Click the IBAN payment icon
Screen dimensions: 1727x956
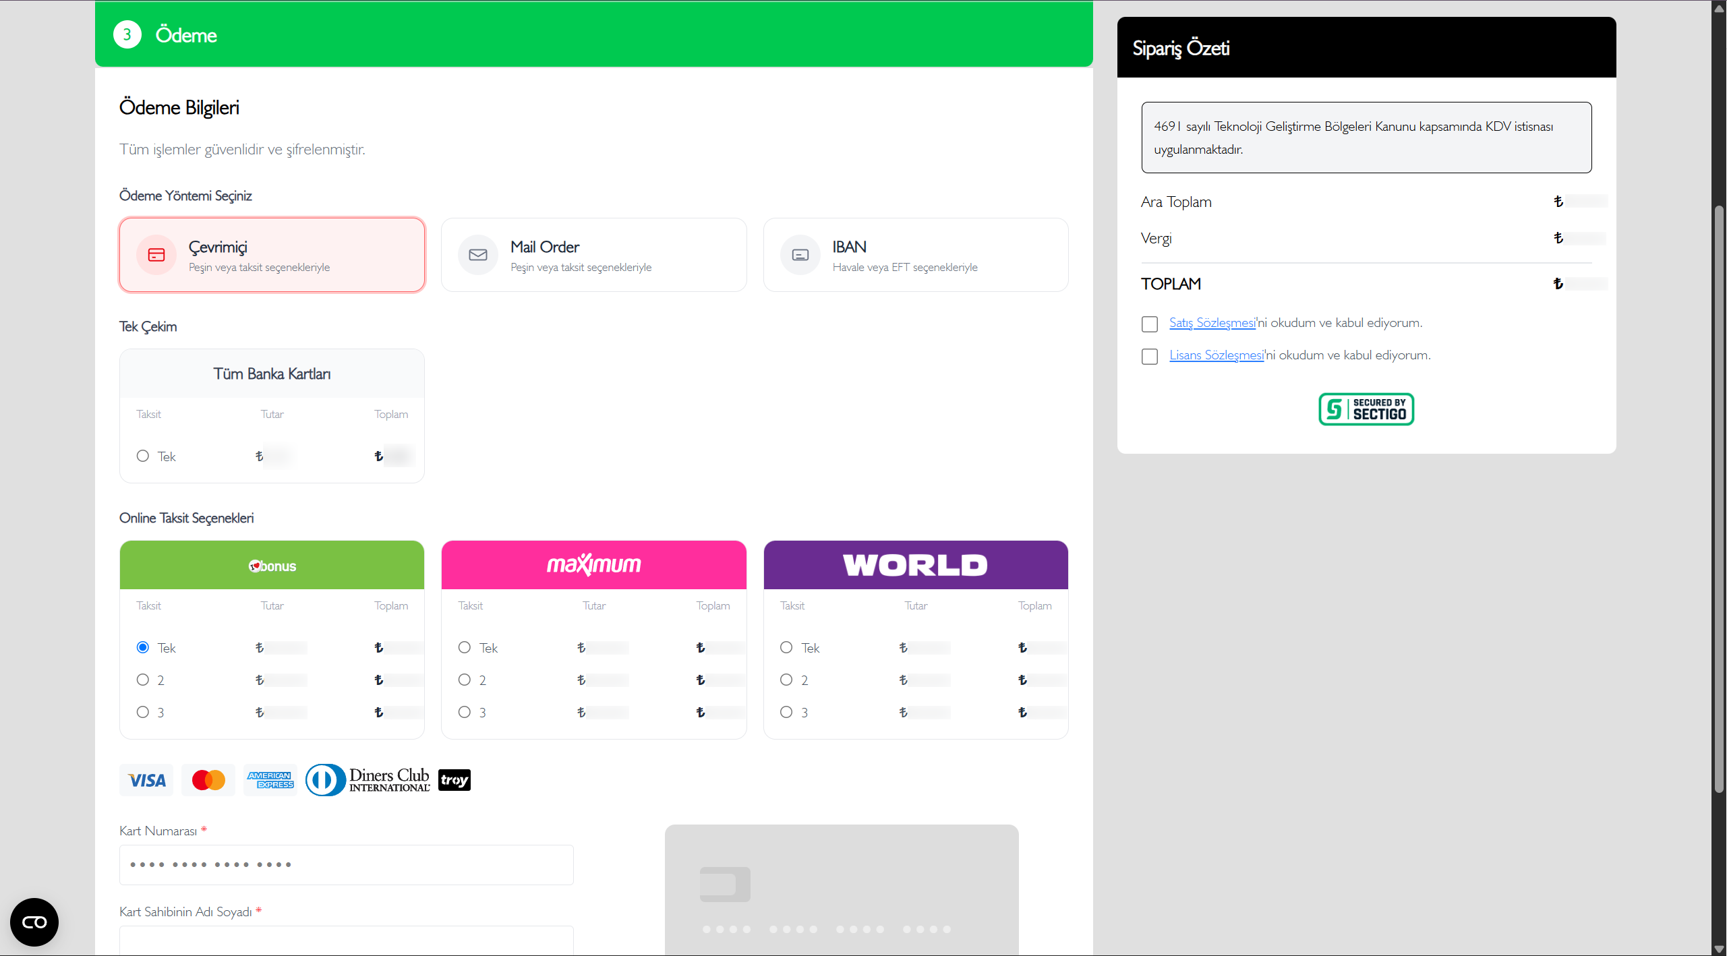(800, 255)
